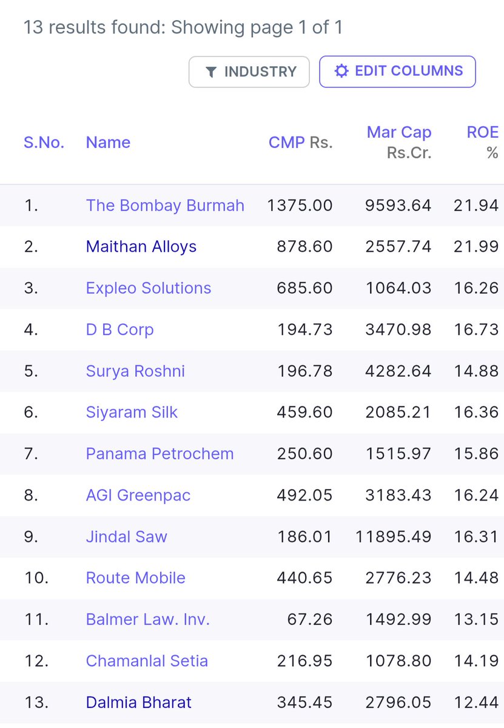Viewport: 504px width, 728px height.
Task: Select market cap value 11895.49
Action: (394, 536)
